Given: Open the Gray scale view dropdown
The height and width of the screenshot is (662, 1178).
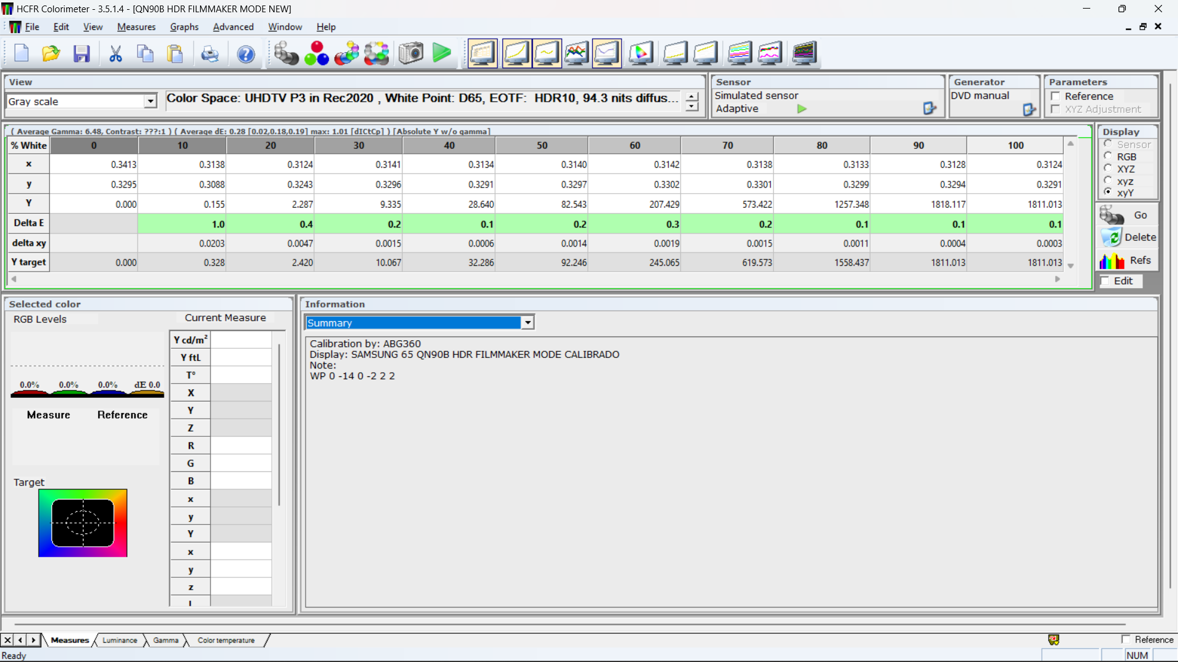Looking at the screenshot, I should coord(150,101).
